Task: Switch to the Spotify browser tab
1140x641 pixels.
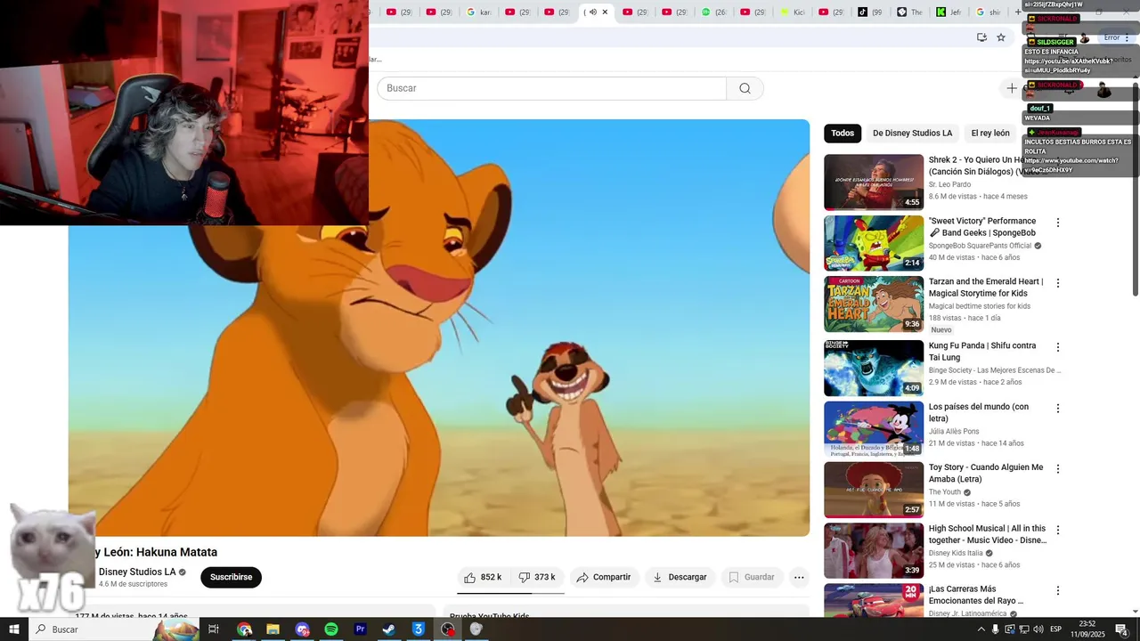Action: [x=713, y=12]
